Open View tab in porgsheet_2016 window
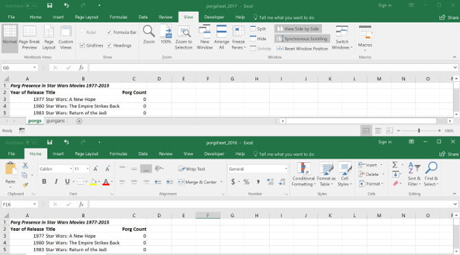The width and height of the screenshot is (460, 255). [188, 154]
